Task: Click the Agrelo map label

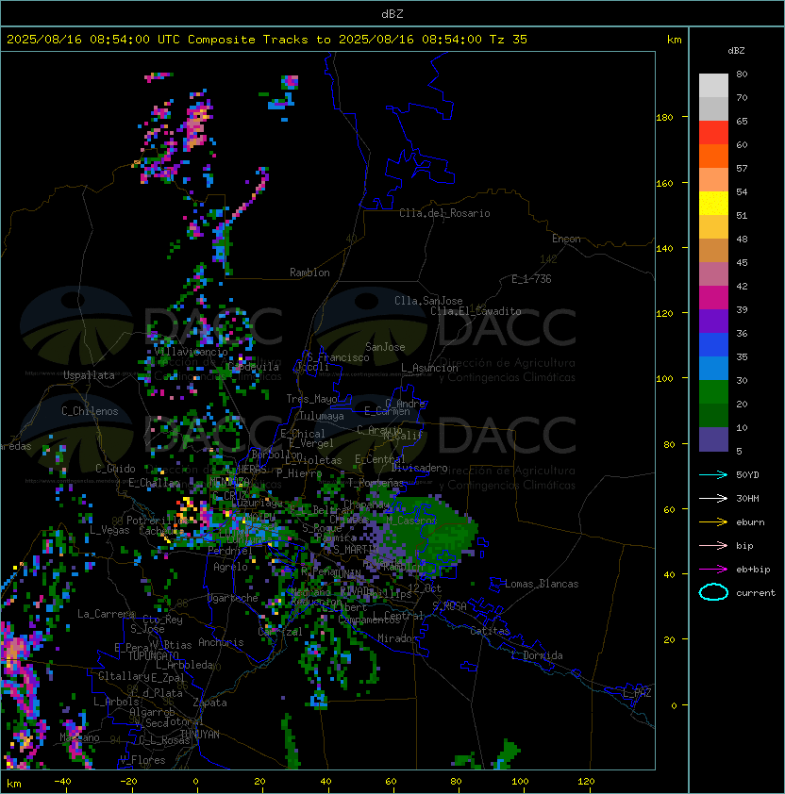Action: click(x=230, y=567)
